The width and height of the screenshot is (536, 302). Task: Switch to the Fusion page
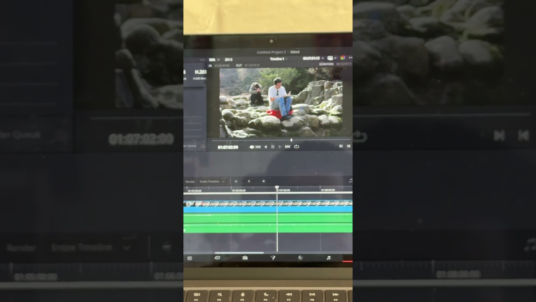273,258
